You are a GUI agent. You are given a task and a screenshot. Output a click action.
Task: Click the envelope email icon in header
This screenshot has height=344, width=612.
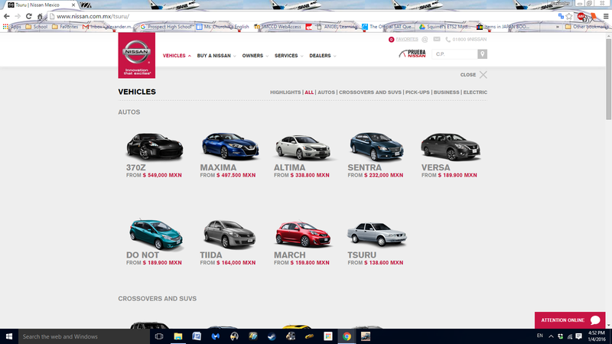point(437,39)
